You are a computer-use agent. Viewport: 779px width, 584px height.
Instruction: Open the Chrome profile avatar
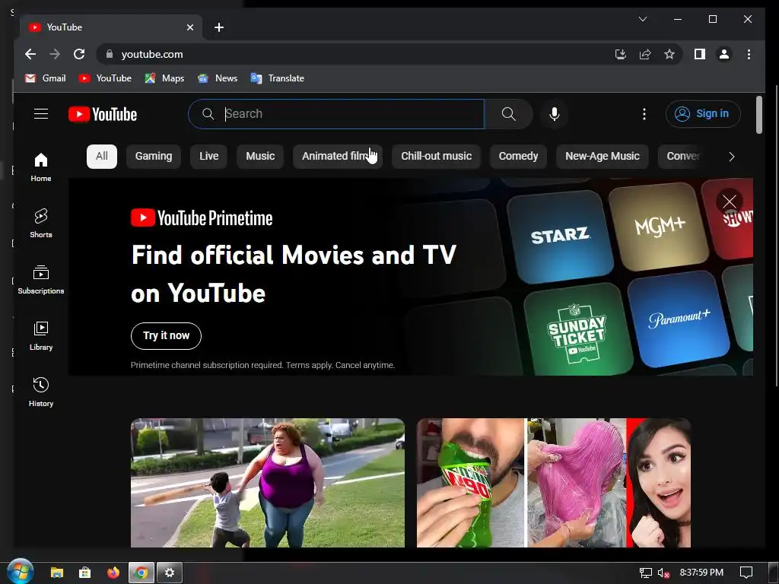[724, 54]
